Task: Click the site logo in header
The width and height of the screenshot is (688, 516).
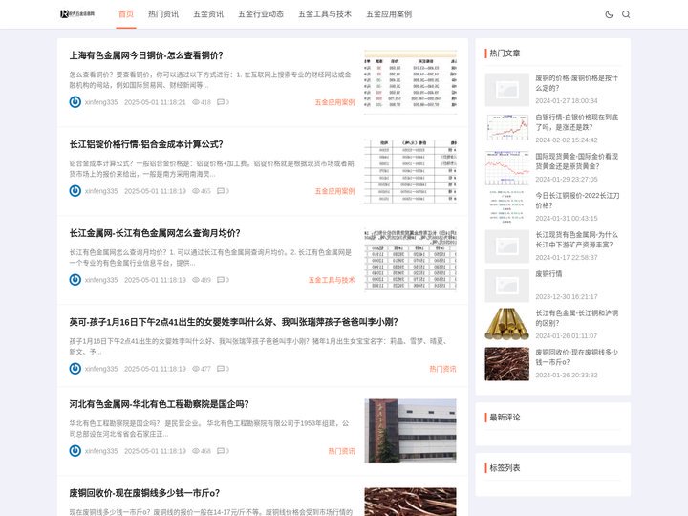Action: [77, 14]
